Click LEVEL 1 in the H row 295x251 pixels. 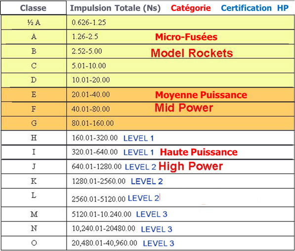(x=139, y=139)
